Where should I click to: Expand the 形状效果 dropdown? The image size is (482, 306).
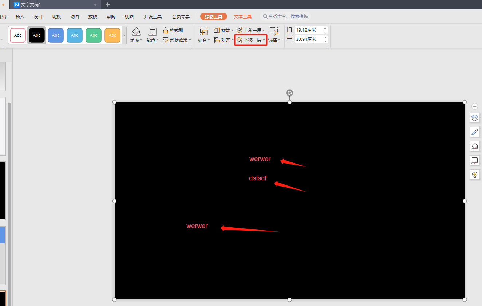(x=190, y=40)
